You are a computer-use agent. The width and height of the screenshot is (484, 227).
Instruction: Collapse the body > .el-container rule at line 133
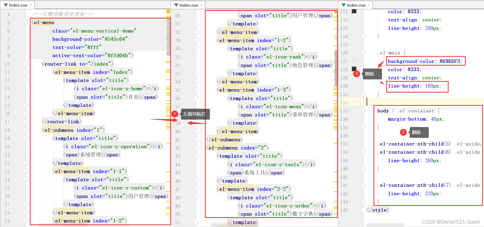(x=364, y=111)
